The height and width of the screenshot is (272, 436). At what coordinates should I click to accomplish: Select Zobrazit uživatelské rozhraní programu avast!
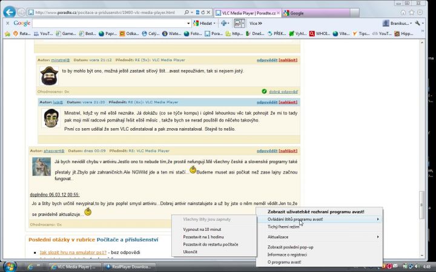(x=316, y=212)
